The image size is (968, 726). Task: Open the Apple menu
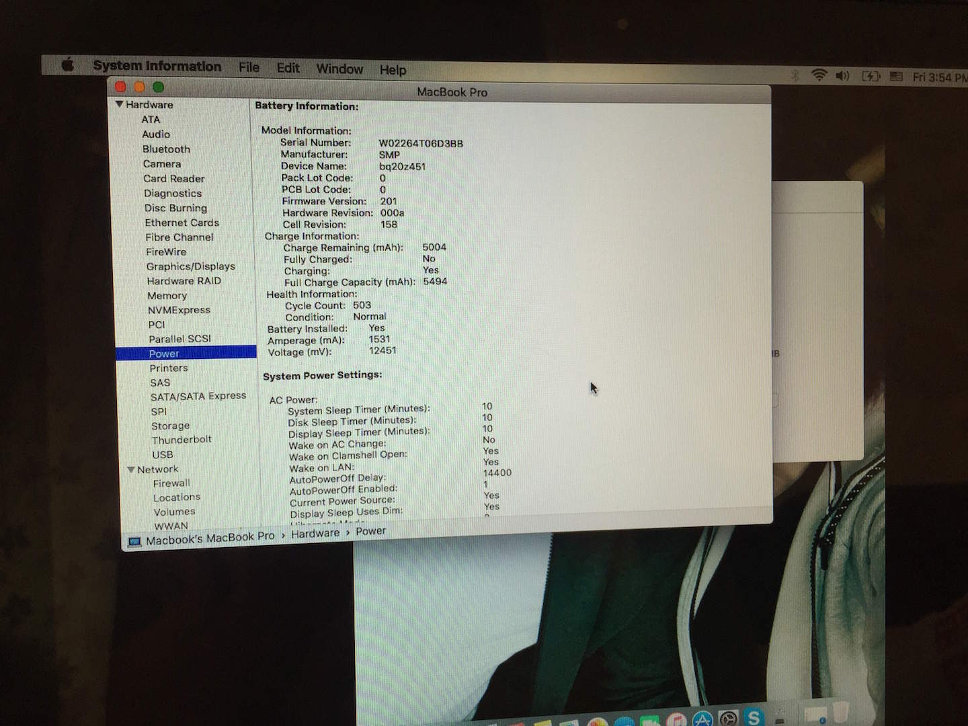coord(67,65)
